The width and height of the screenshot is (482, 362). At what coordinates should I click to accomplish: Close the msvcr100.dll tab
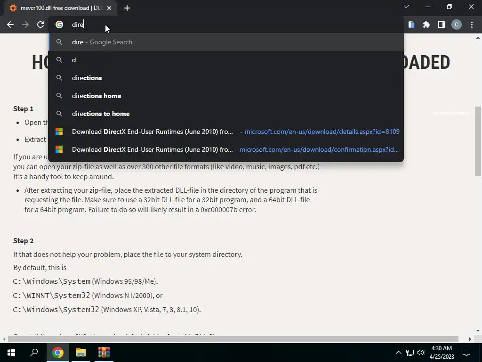[x=109, y=8]
